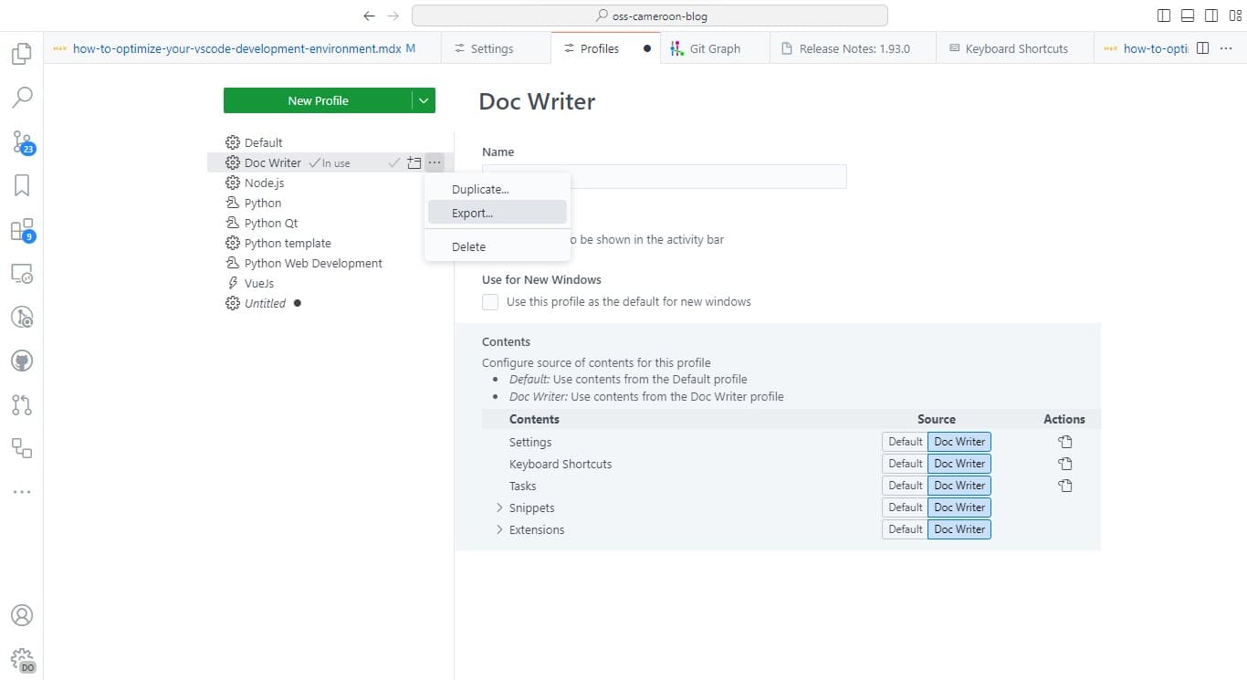The height and width of the screenshot is (680, 1247).
Task: Open the GitHub icon in activity bar
Action: pyautogui.click(x=22, y=361)
